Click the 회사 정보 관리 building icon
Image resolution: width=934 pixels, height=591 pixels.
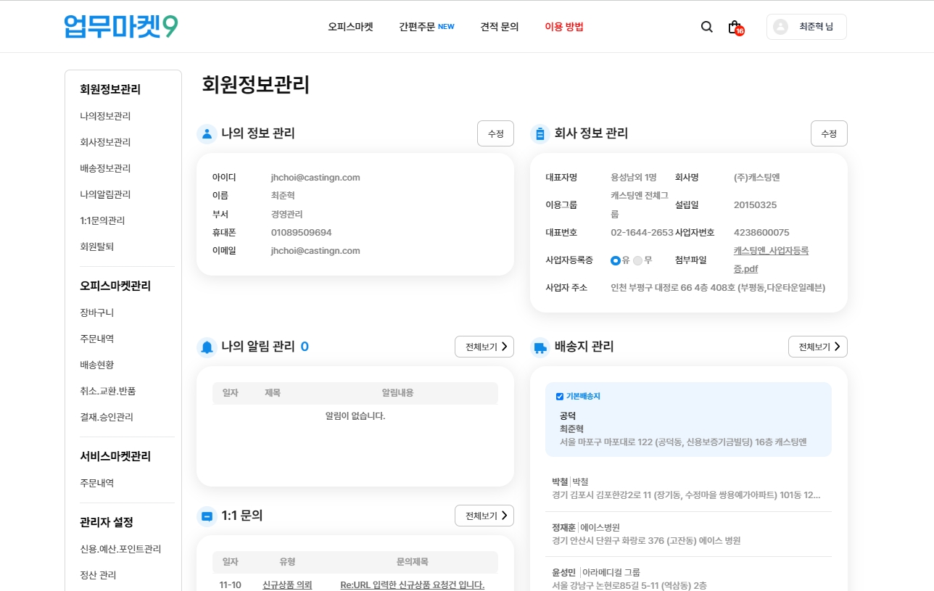tap(540, 133)
